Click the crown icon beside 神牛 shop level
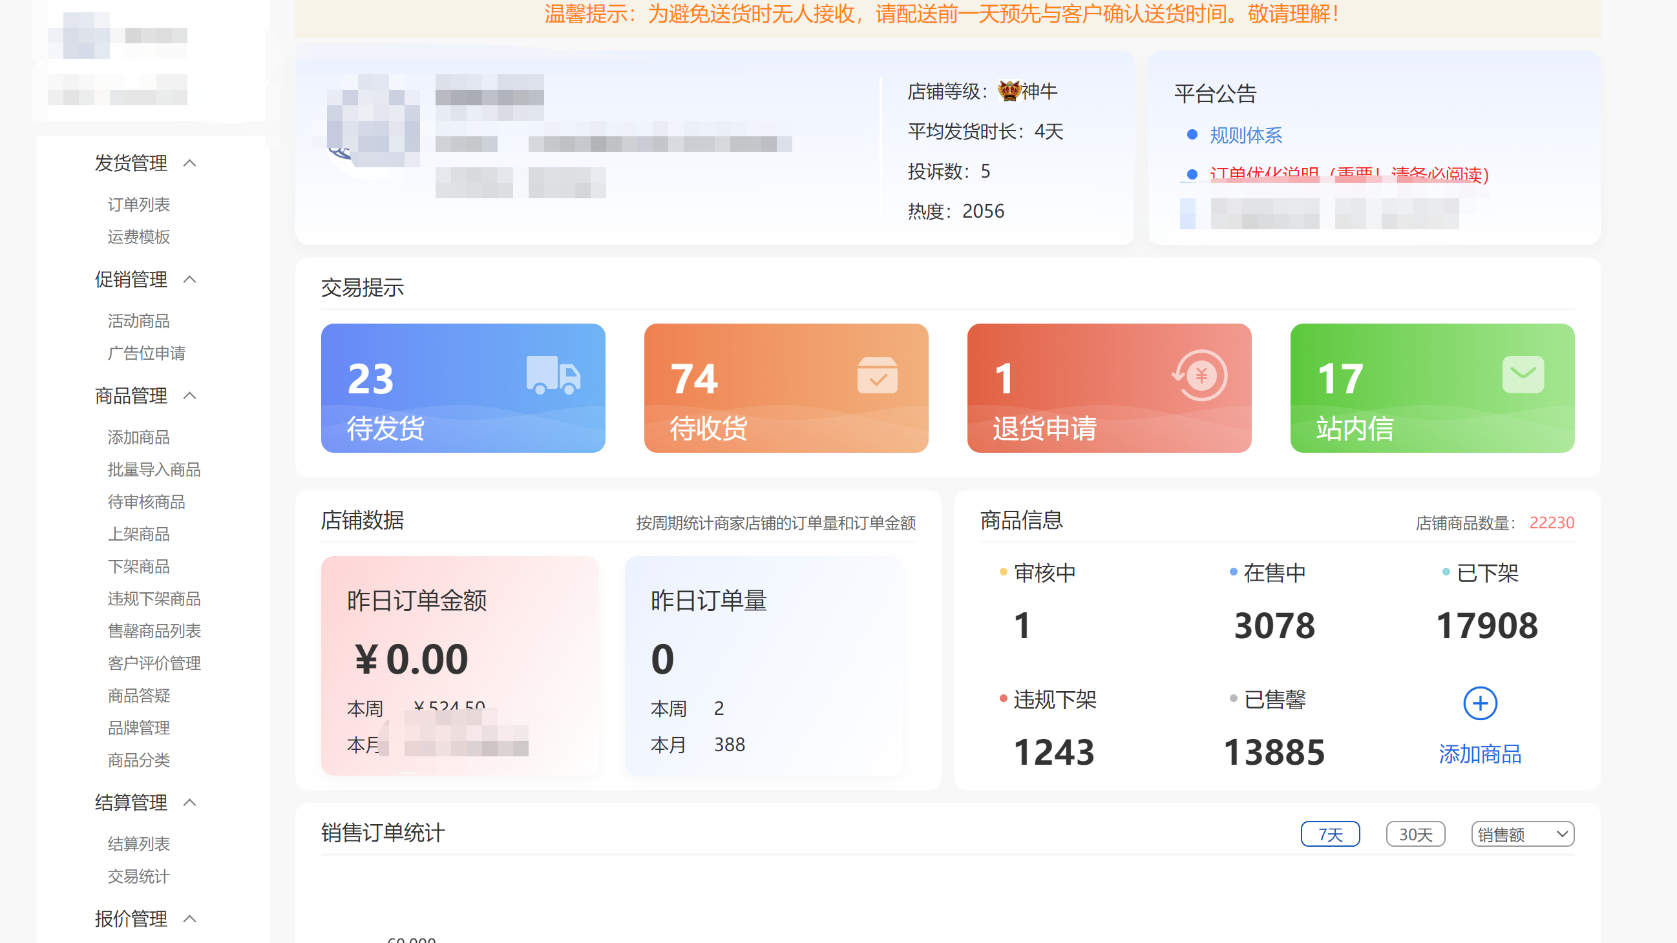Screen dimensions: 1677x943 1008,90
